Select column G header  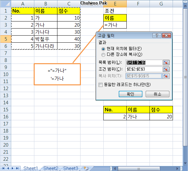(x=161, y=4)
